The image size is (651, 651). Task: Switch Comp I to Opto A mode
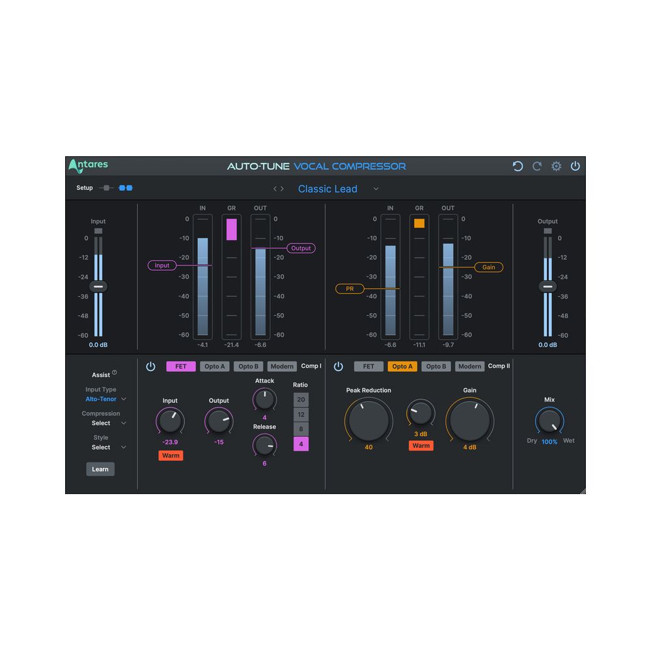[x=214, y=367]
